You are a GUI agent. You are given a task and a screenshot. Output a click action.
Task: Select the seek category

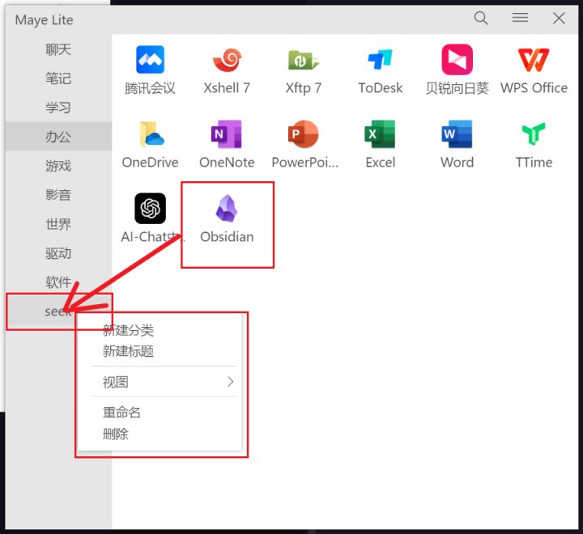click(x=58, y=311)
